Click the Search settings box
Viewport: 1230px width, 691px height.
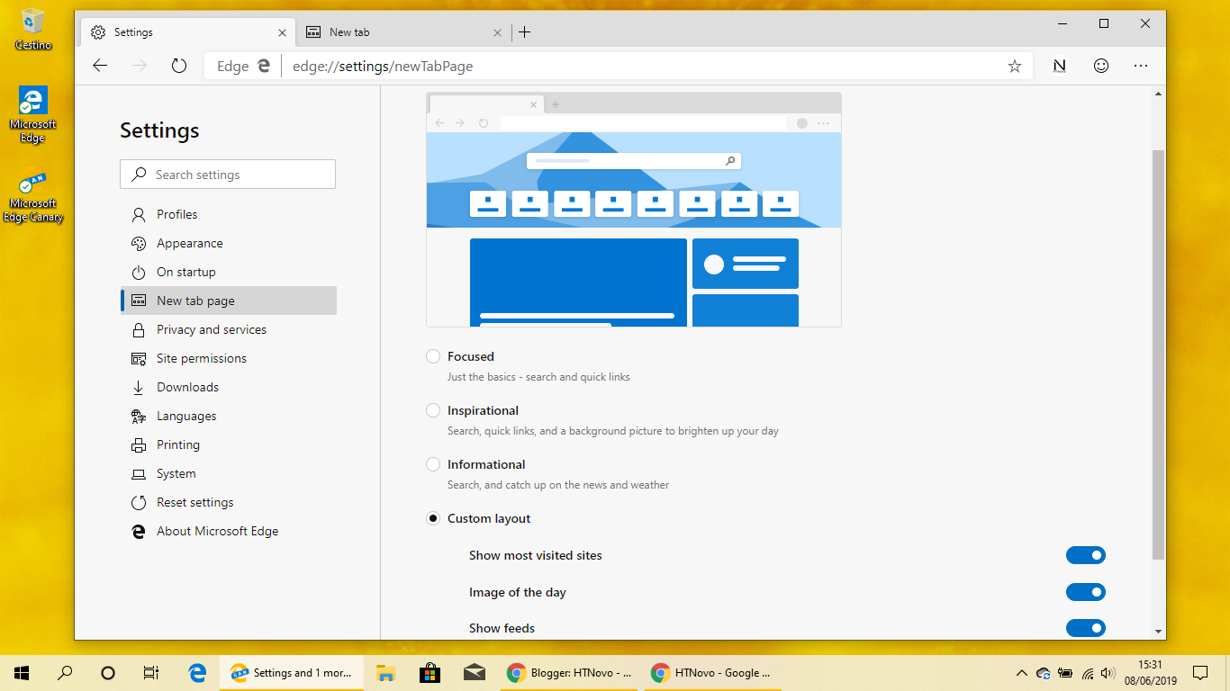click(228, 175)
